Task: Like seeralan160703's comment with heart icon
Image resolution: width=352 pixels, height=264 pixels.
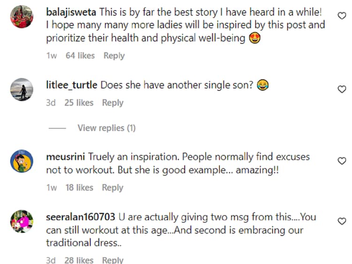Action: (342, 221)
